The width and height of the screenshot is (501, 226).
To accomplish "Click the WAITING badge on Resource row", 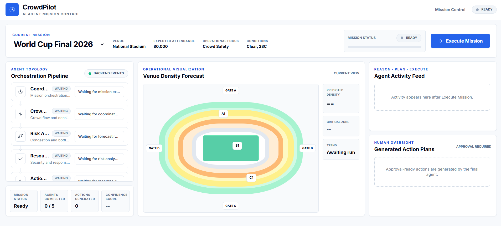I will click(x=61, y=156).
